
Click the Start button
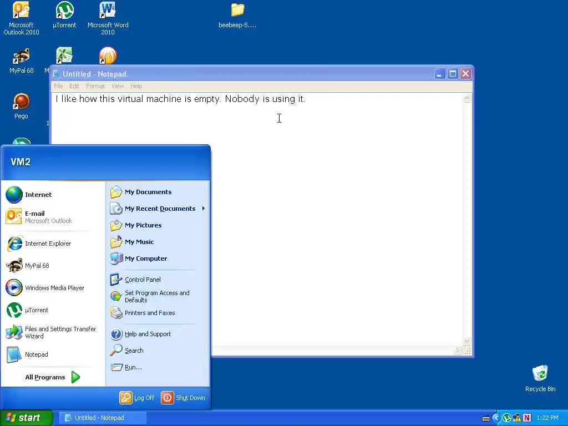(x=26, y=418)
